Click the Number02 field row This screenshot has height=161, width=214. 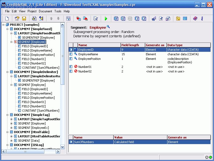(x=140, y=71)
